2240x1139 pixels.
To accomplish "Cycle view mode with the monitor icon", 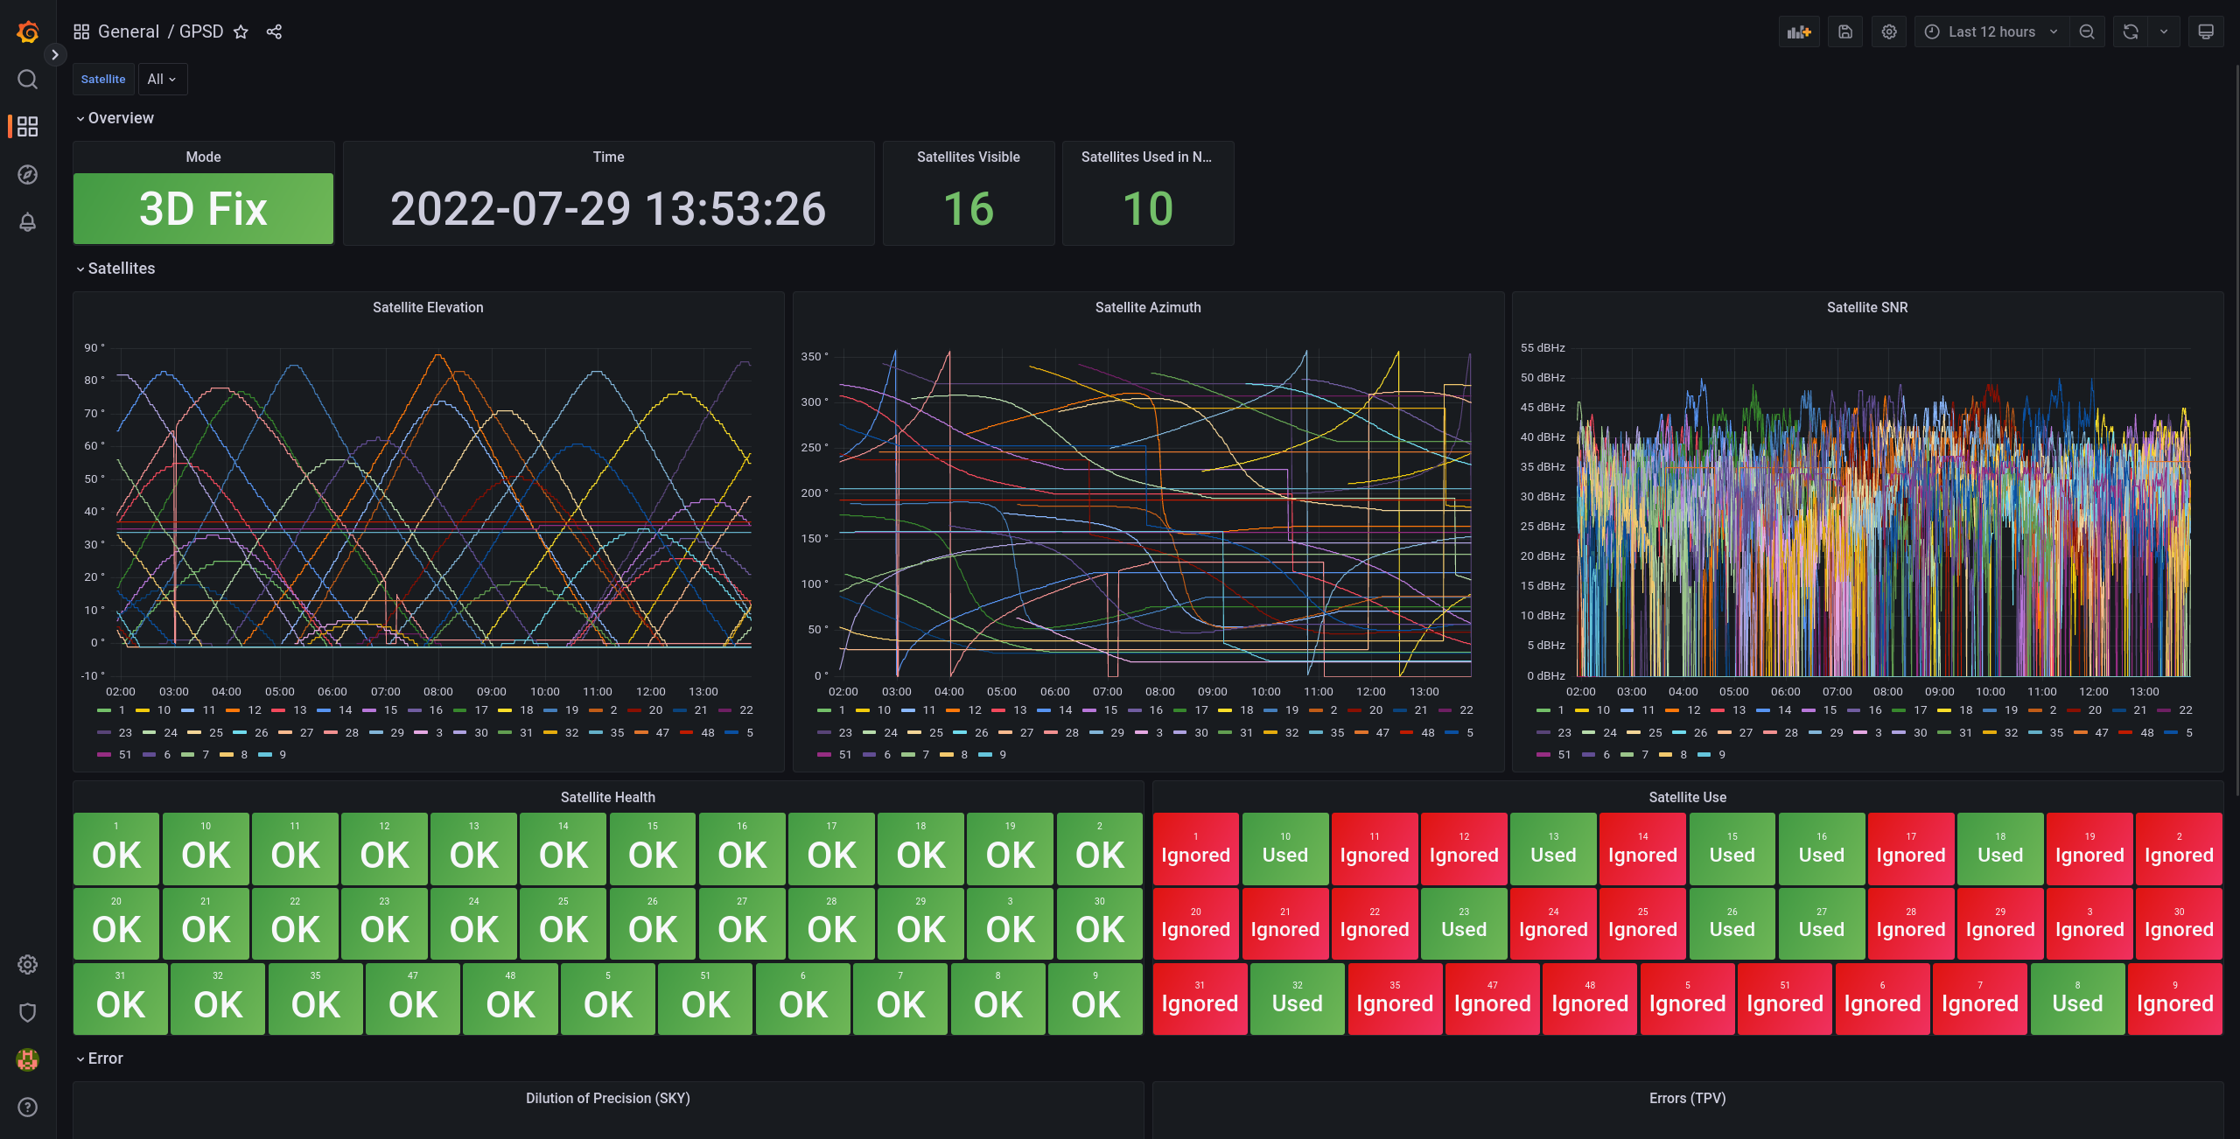I will tap(2206, 32).
